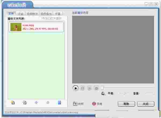Viewport: 161px width, 118px height.
Task: Maximize the window
Action: point(151,4)
